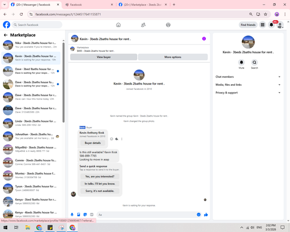Open the Nika conversation in the list
This screenshot has height=232, width=290.
(31, 45)
